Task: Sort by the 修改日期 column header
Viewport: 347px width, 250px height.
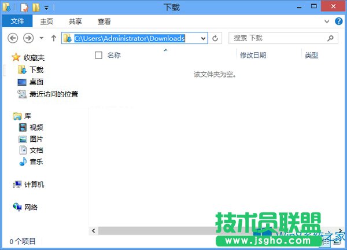Action: click(253, 55)
